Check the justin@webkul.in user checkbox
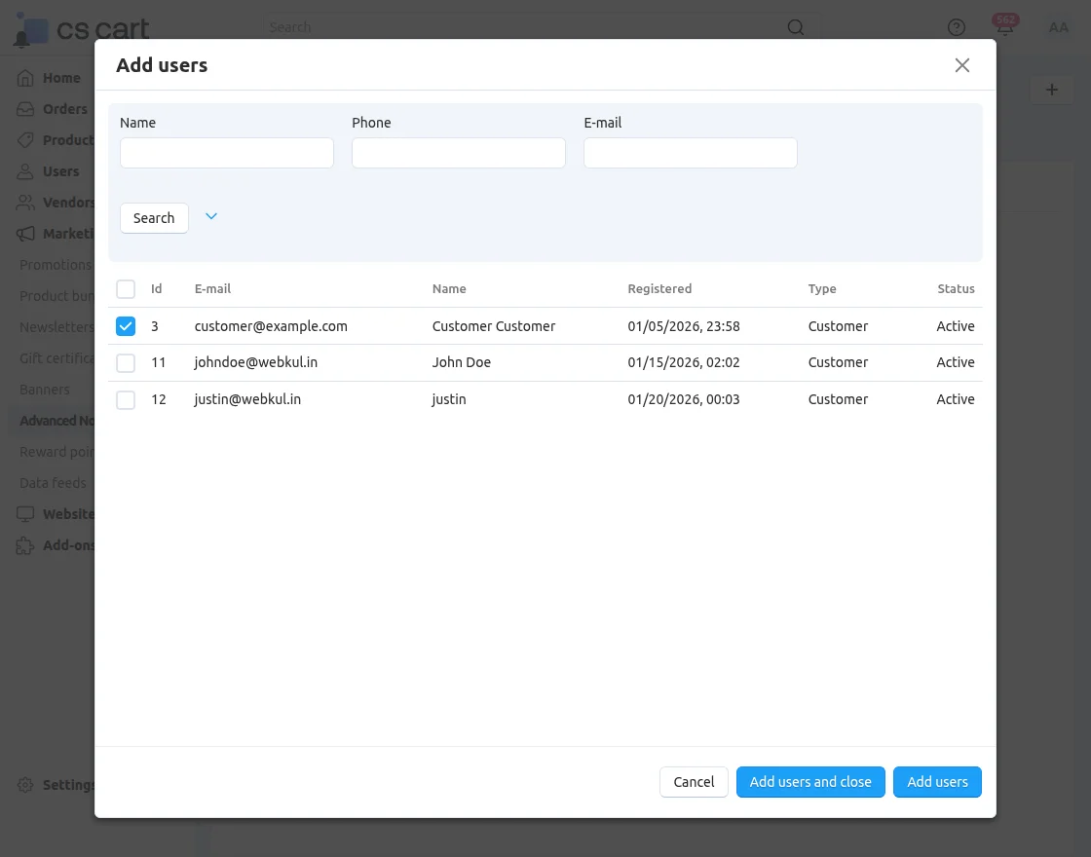 pyautogui.click(x=126, y=399)
